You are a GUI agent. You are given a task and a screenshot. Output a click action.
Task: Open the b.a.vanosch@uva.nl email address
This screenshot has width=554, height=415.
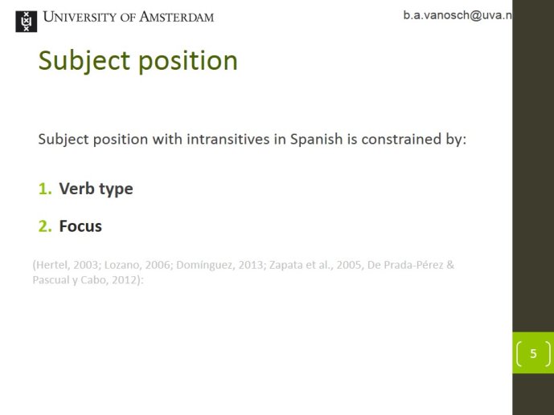coord(458,15)
